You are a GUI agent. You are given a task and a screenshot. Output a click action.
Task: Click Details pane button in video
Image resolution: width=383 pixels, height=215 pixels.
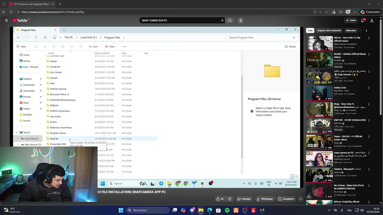pos(290,47)
